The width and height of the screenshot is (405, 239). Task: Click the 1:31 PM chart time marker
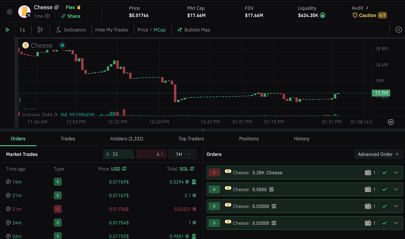[x=332, y=122]
